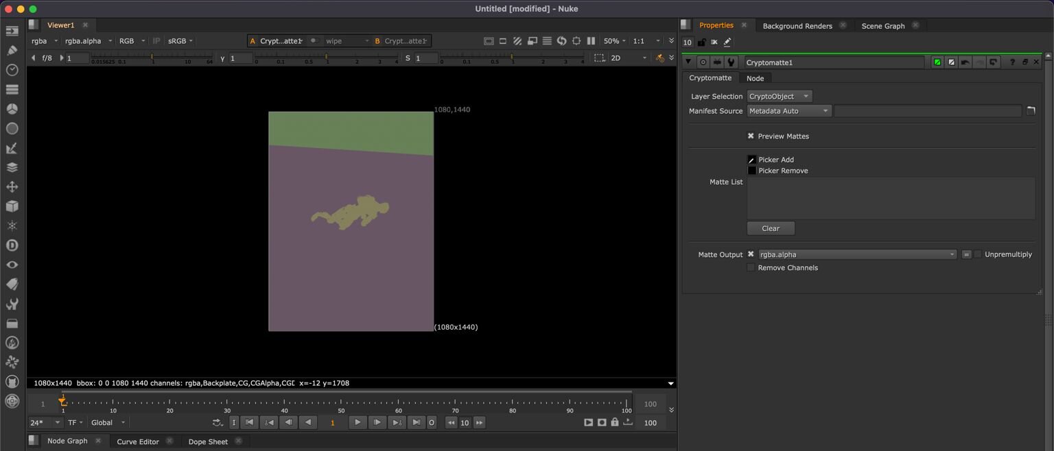This screenshot has height=451, width=1054.
Task: Click the Picker Add eyedropper swatch
Action: pyautogui.click(x=751, y=160)
